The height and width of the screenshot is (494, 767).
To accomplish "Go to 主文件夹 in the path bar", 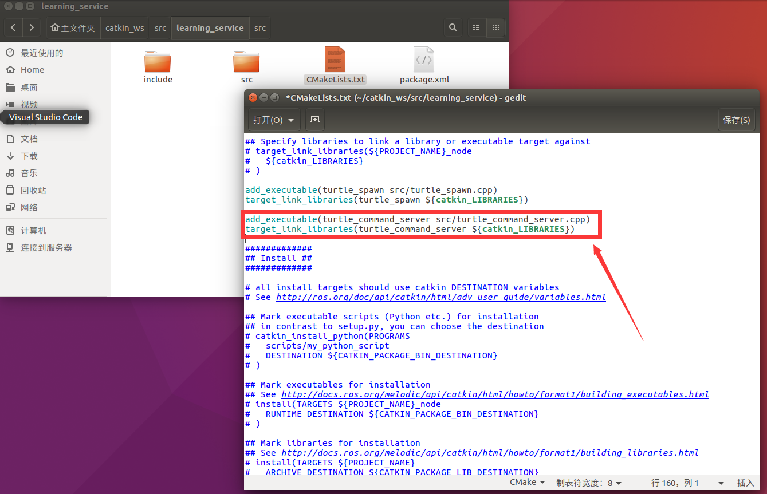I will pos(72,27).
